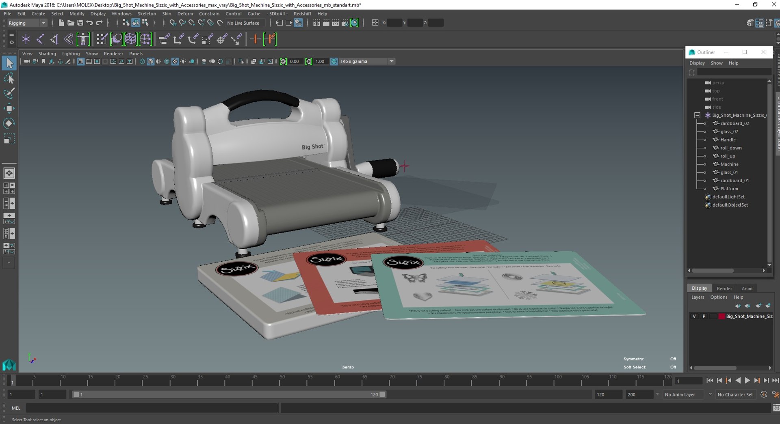This screenshot has width=780, height=424.
Task: Click the play forwards button
Action: pyautogui.click(x=747, y=381)
